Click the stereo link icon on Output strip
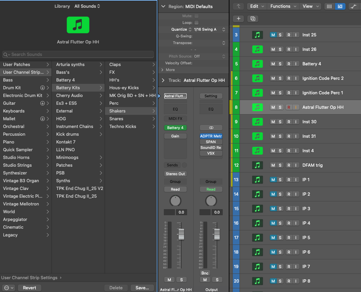Viewport: 361px width, 292px height. pos(211,128)
